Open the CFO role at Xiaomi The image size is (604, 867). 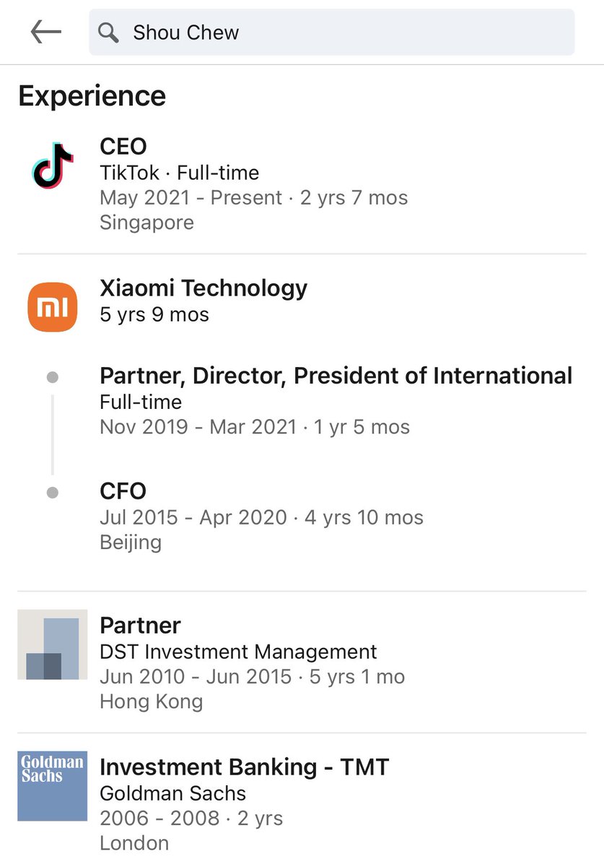tap(123, 491)
